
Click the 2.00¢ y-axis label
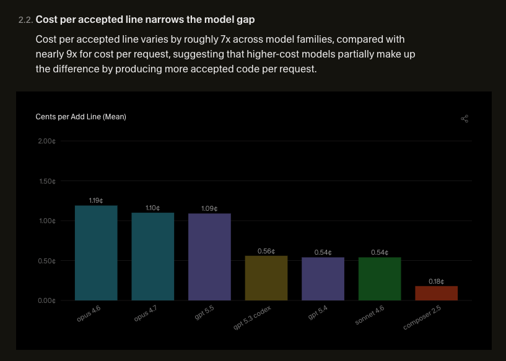[x=47, y=141]
